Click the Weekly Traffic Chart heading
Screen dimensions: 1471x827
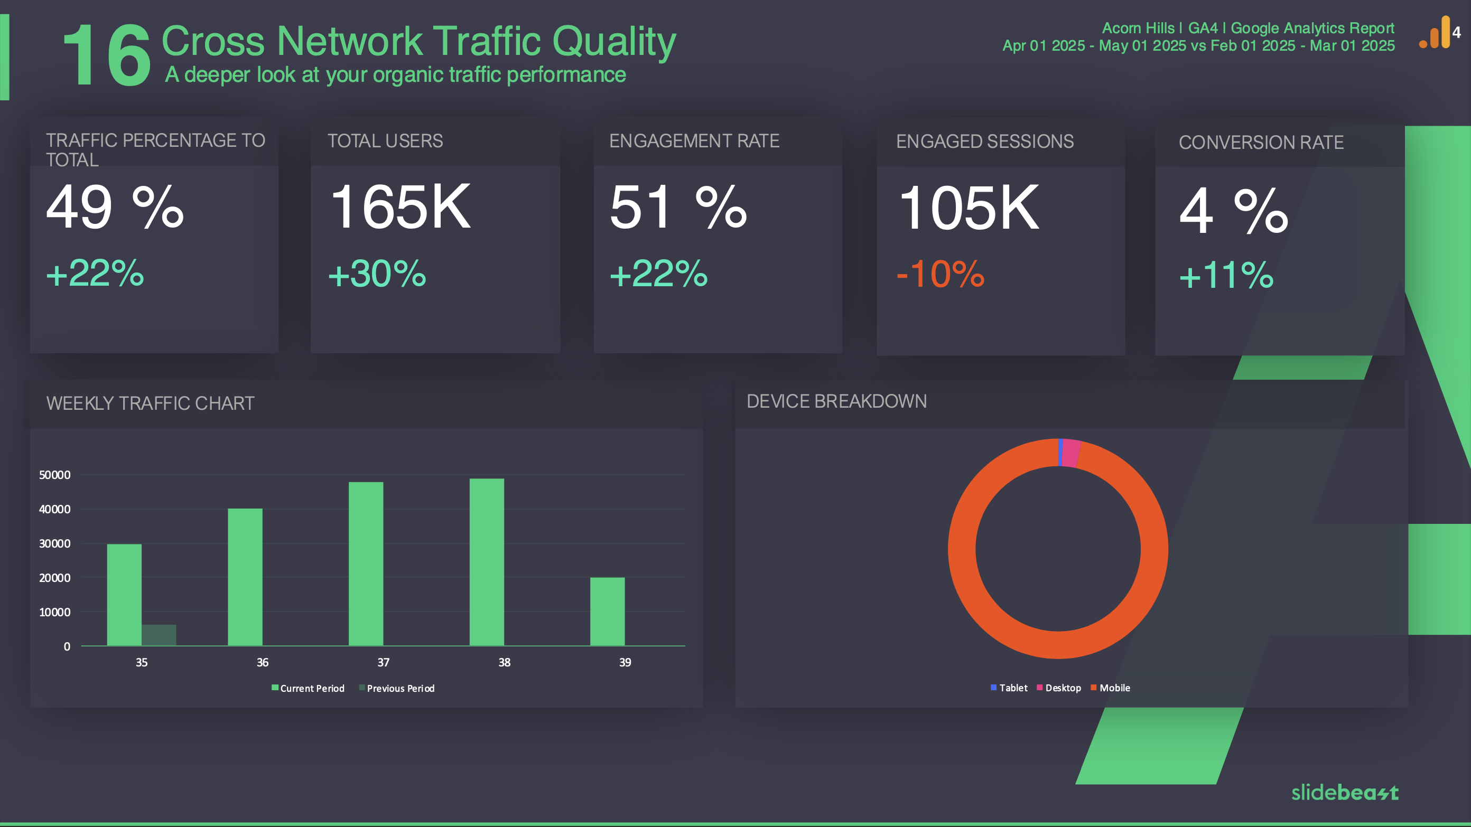coord(150,403)
